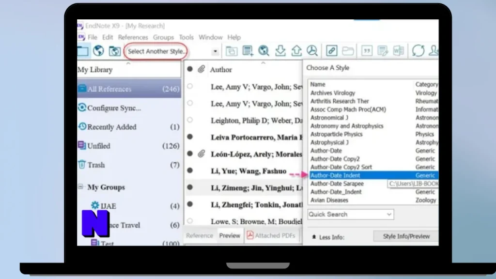The width and height of the screenshot is (496, 279).
Task: Click the Open Link chain icon
Action: click(x=331, y=50)
